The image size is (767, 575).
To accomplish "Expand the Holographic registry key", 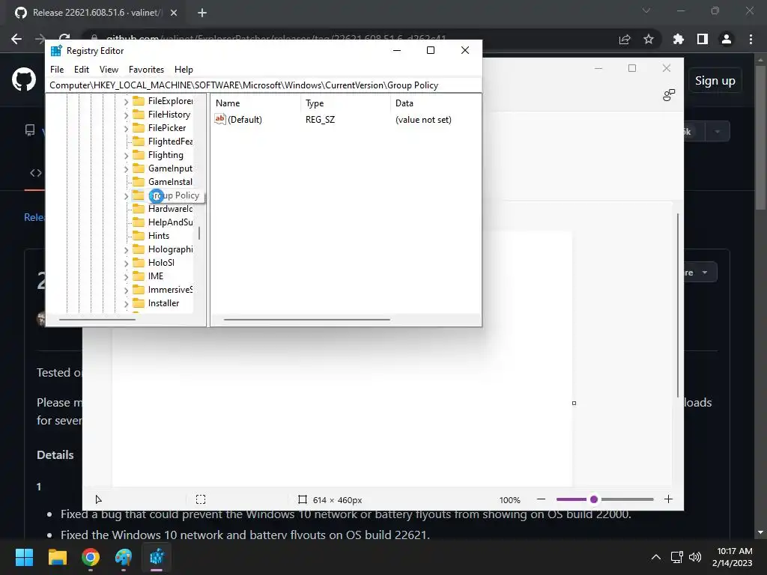I will (126, 250).
